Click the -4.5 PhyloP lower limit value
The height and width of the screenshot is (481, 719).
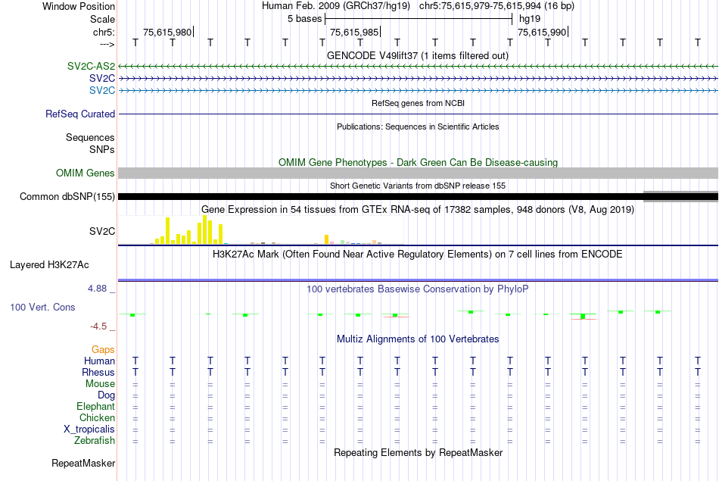(x=98, y=326)
